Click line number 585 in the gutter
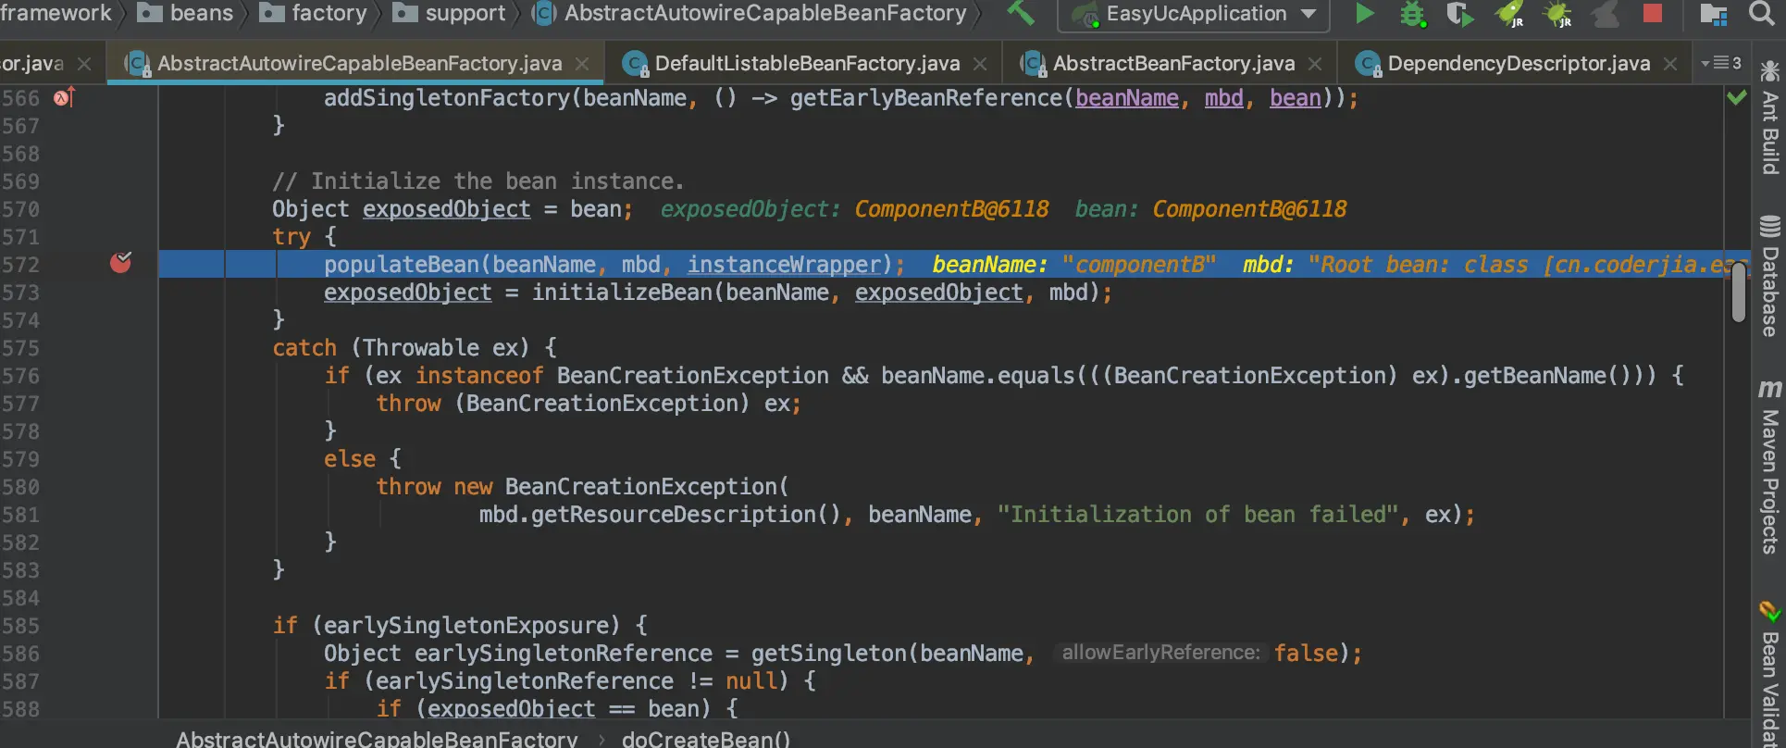Viewport: 1786px width, 748px height. point(20,626)
